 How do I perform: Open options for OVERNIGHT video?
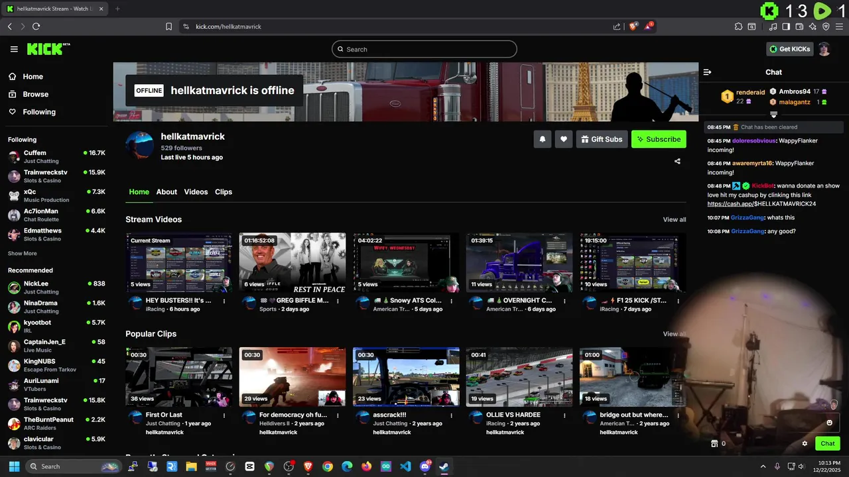564,301
